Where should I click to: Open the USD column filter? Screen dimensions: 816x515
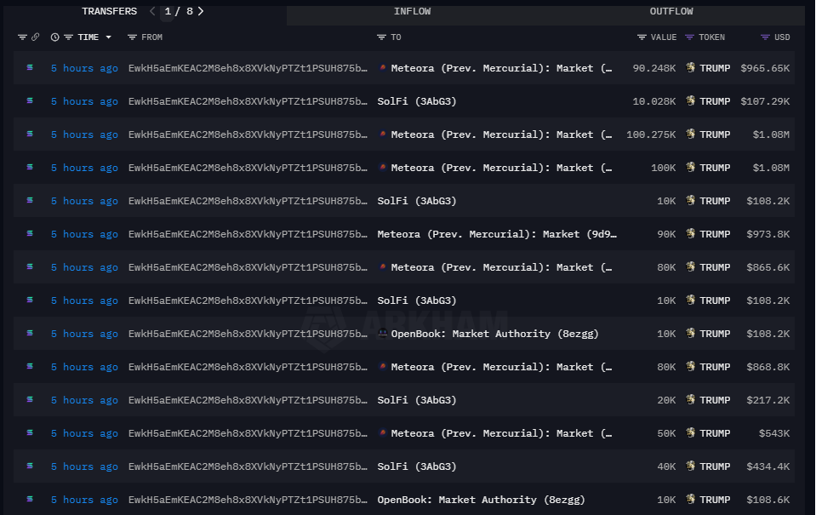tap(765, 37)
